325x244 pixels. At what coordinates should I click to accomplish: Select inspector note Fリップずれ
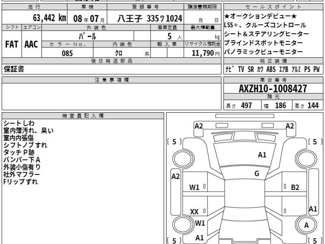[x=21, y=182]
